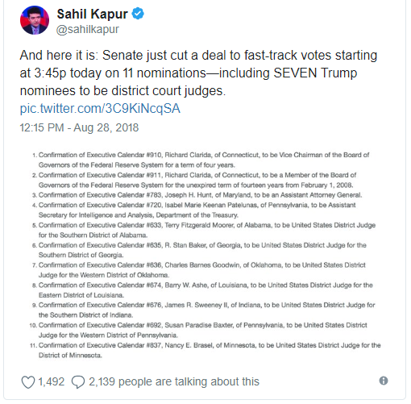The height and width of the screenshot is (404, 411).
Task: Click the Charles Barnes Goodwin entry in image
Action: [x=199, y=270]
